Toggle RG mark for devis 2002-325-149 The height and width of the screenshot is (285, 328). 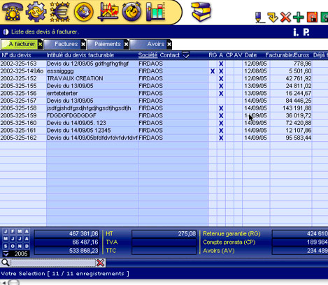click(x=213, y=71)
